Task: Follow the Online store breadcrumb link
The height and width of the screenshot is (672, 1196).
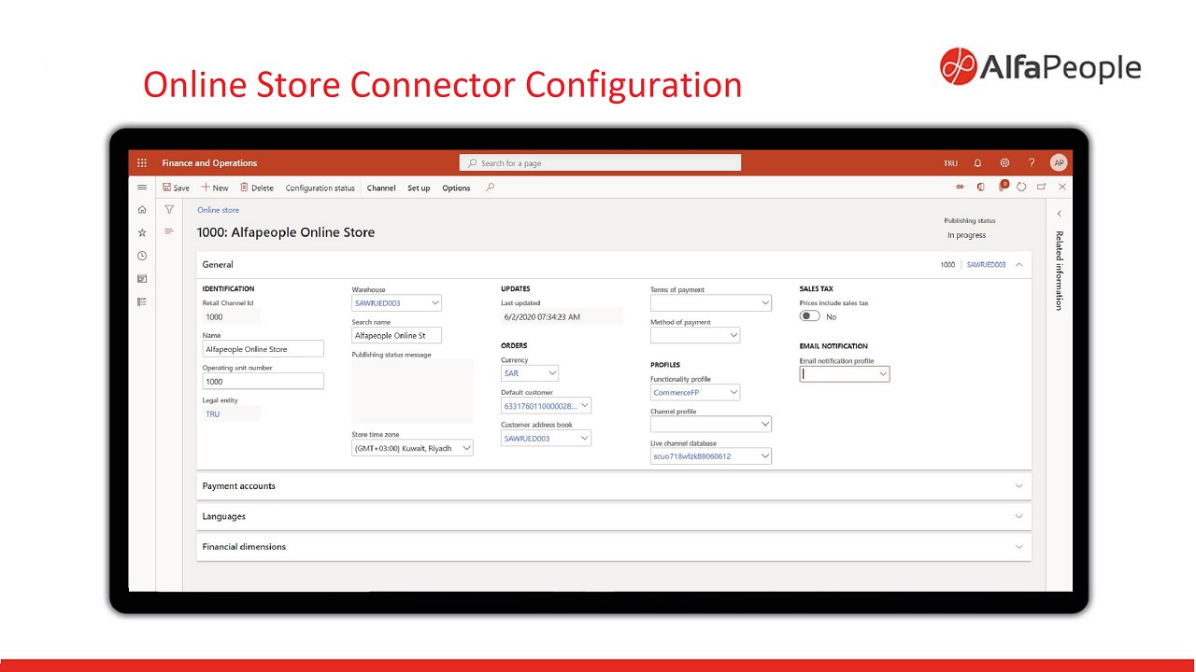Action: pyautogui.click(x=218, y=210)
